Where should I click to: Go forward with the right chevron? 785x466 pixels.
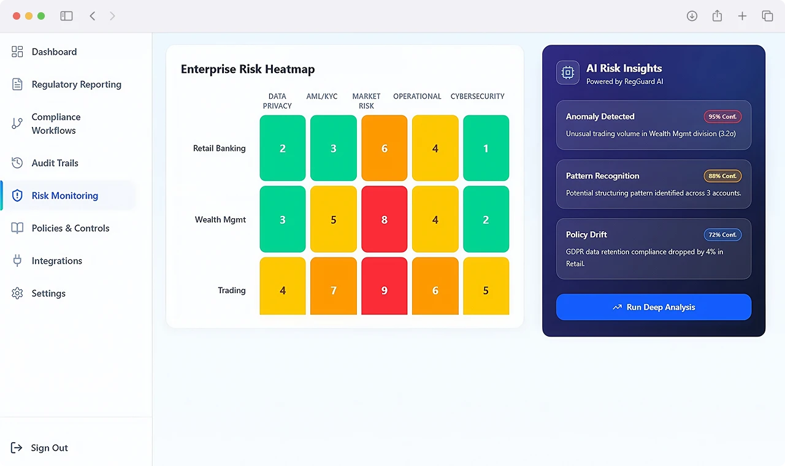112,16
